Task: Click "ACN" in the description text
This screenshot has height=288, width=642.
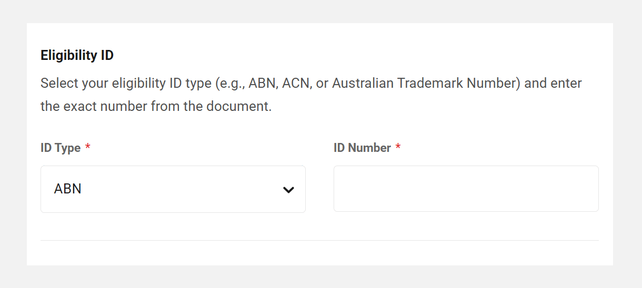Action: (x=295, y=84)
